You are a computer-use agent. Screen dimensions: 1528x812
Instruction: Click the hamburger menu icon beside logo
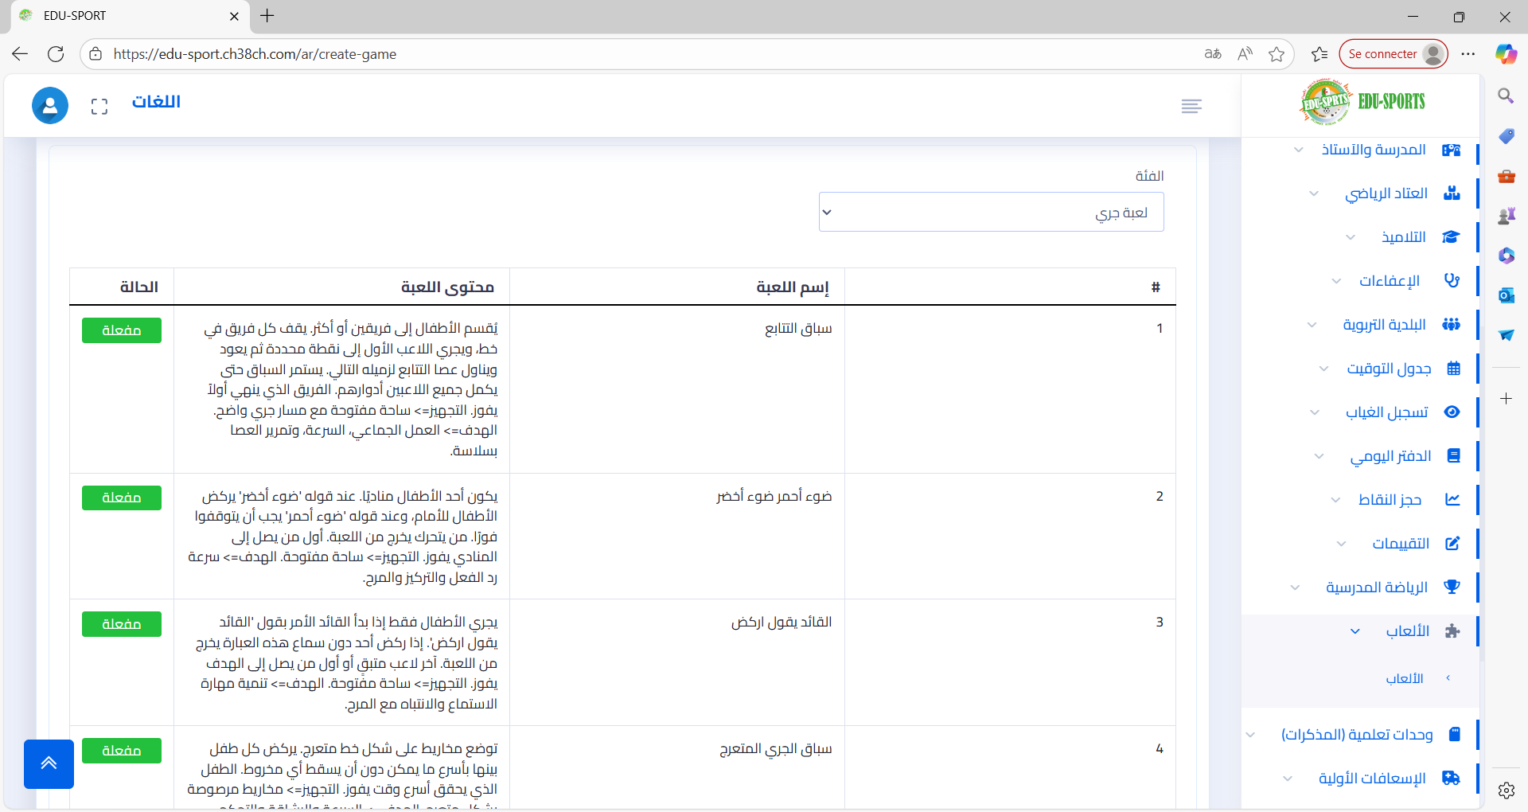[1191, 107]
